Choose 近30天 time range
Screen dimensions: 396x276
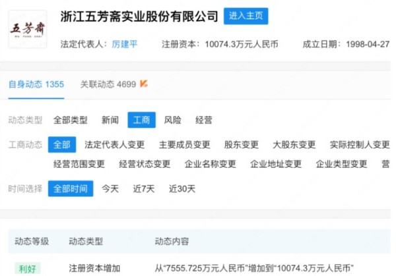[x=182, y=189]
